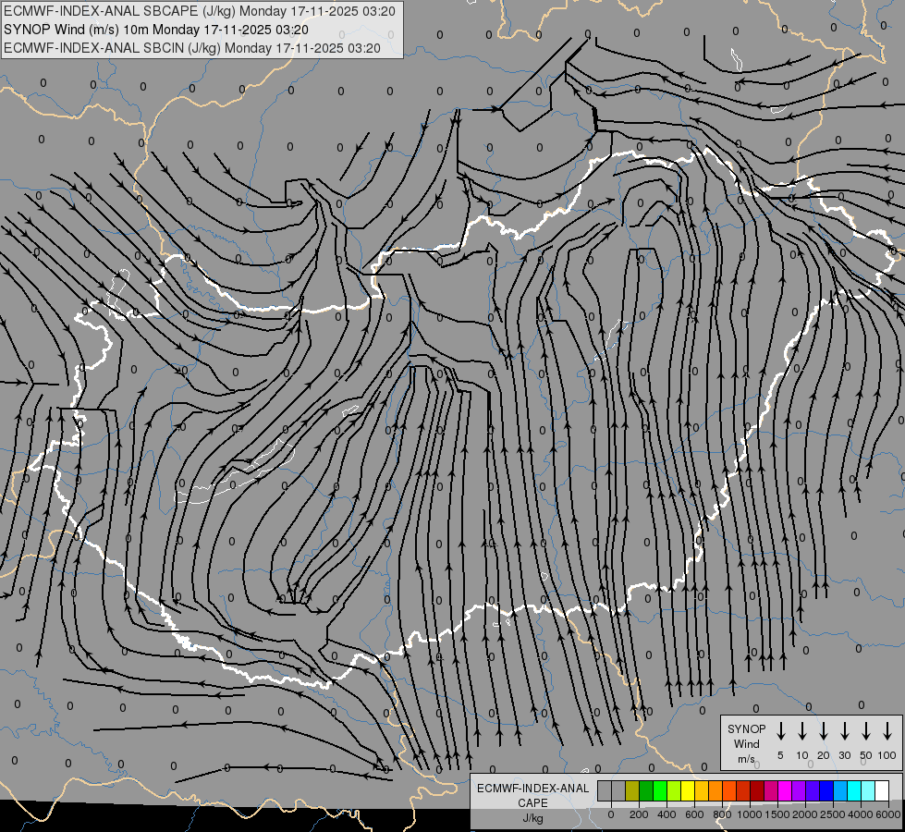The width and height of the screenshot is (905, 832).
Task: Pick the dark green CAPE swatch
Action: click(x=646, y=790)
